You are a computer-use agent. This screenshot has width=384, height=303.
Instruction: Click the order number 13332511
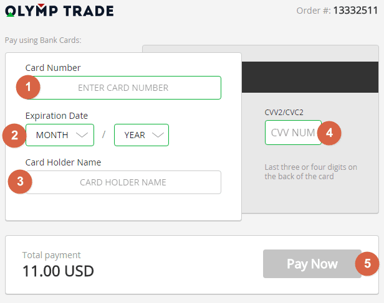[355, 11]
